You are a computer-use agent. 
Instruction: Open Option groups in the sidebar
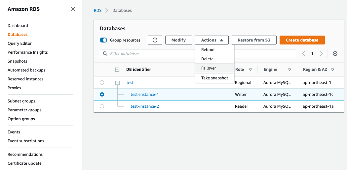[x=21, y=119]
